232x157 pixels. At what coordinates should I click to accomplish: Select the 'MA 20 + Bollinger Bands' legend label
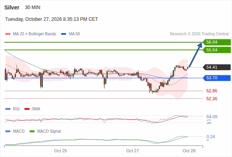(35, 34)
